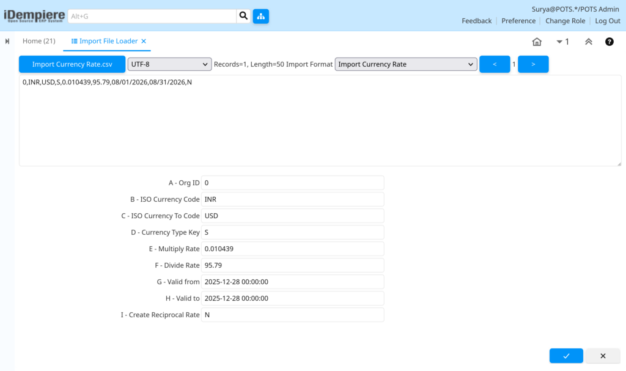Click the A - Org ID field
Screen dimensions: 626x371
tap(293, 183)
